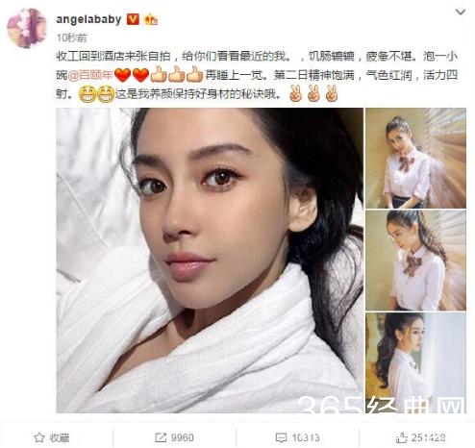The width and height of the screenshot is (475, 448).
Task: Open the @百颐年 mention link
Action: (x=90, y=75)
